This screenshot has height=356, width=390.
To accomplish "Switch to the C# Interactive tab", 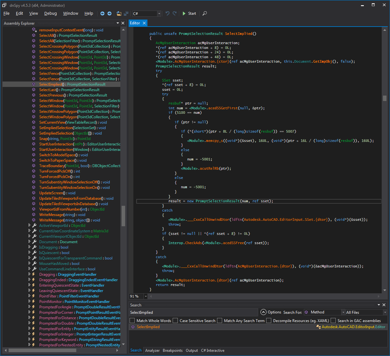I will [213, 351].
